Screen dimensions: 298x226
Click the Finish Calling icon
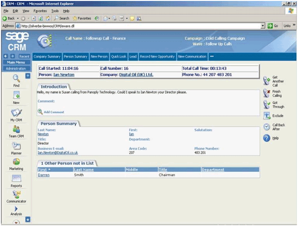tap(267, 93)
